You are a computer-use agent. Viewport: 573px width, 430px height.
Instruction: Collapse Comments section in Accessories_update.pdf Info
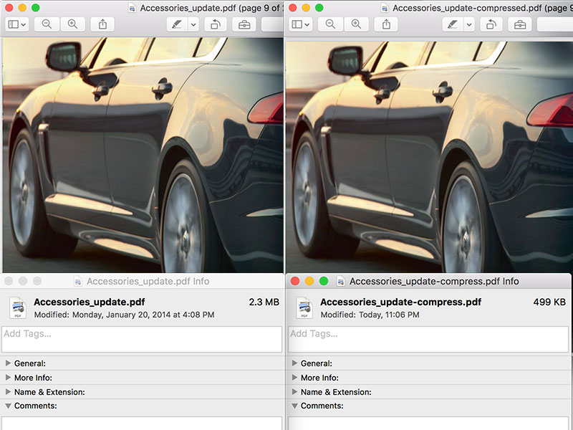(8, 406)
